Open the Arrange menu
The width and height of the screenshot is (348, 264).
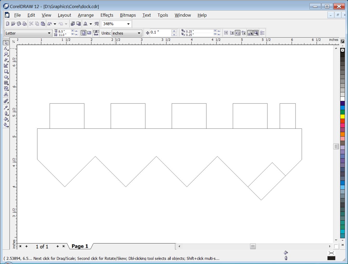(86, 15)
